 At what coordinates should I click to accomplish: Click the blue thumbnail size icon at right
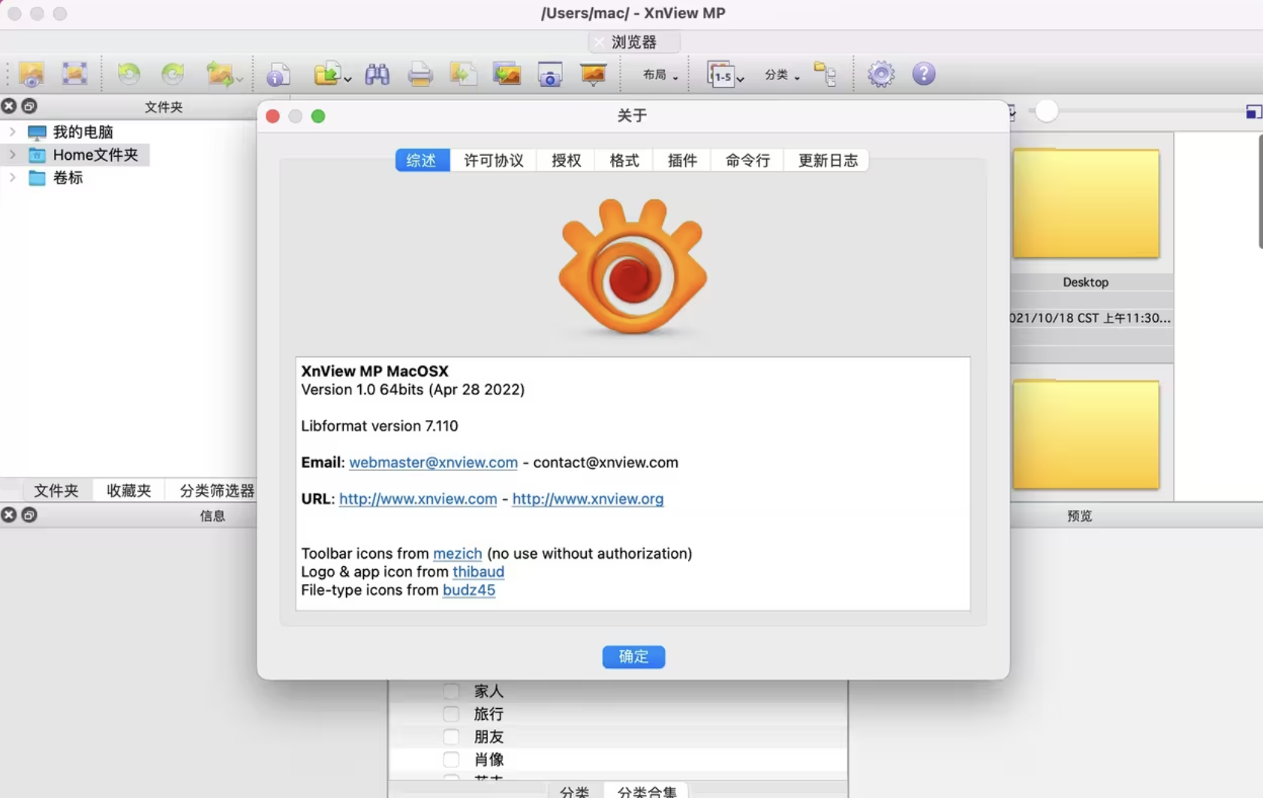(x=1253, y=112)
